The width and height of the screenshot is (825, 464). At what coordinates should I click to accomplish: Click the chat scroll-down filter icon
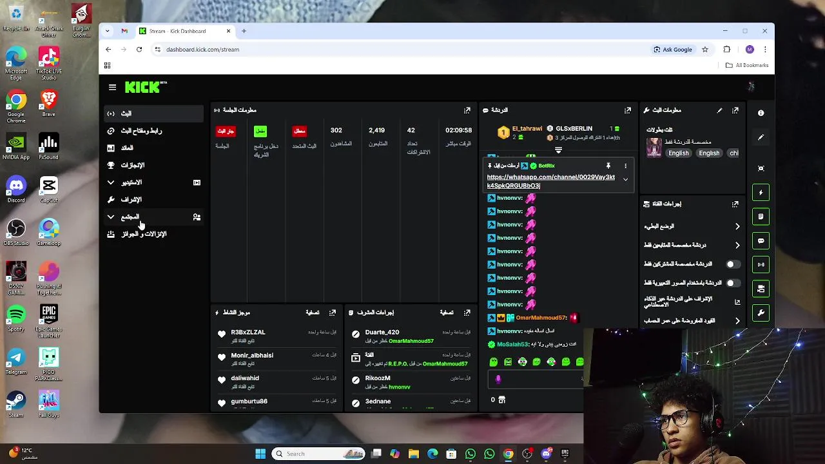558,150
